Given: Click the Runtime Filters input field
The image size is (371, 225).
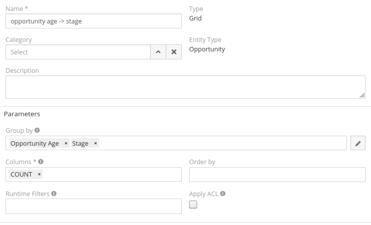Looking at the screenshot, I should 94,206.
